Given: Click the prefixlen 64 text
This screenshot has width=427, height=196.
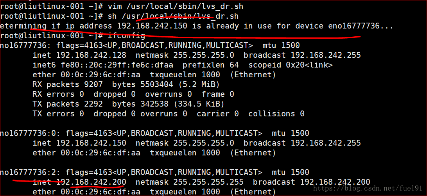Looking at the screenshot, I should pyautogui.click(x=210, y=65).
